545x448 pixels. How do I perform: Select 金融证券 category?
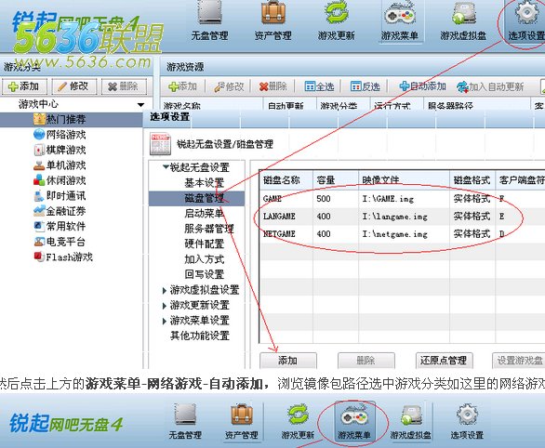(60, 211)
